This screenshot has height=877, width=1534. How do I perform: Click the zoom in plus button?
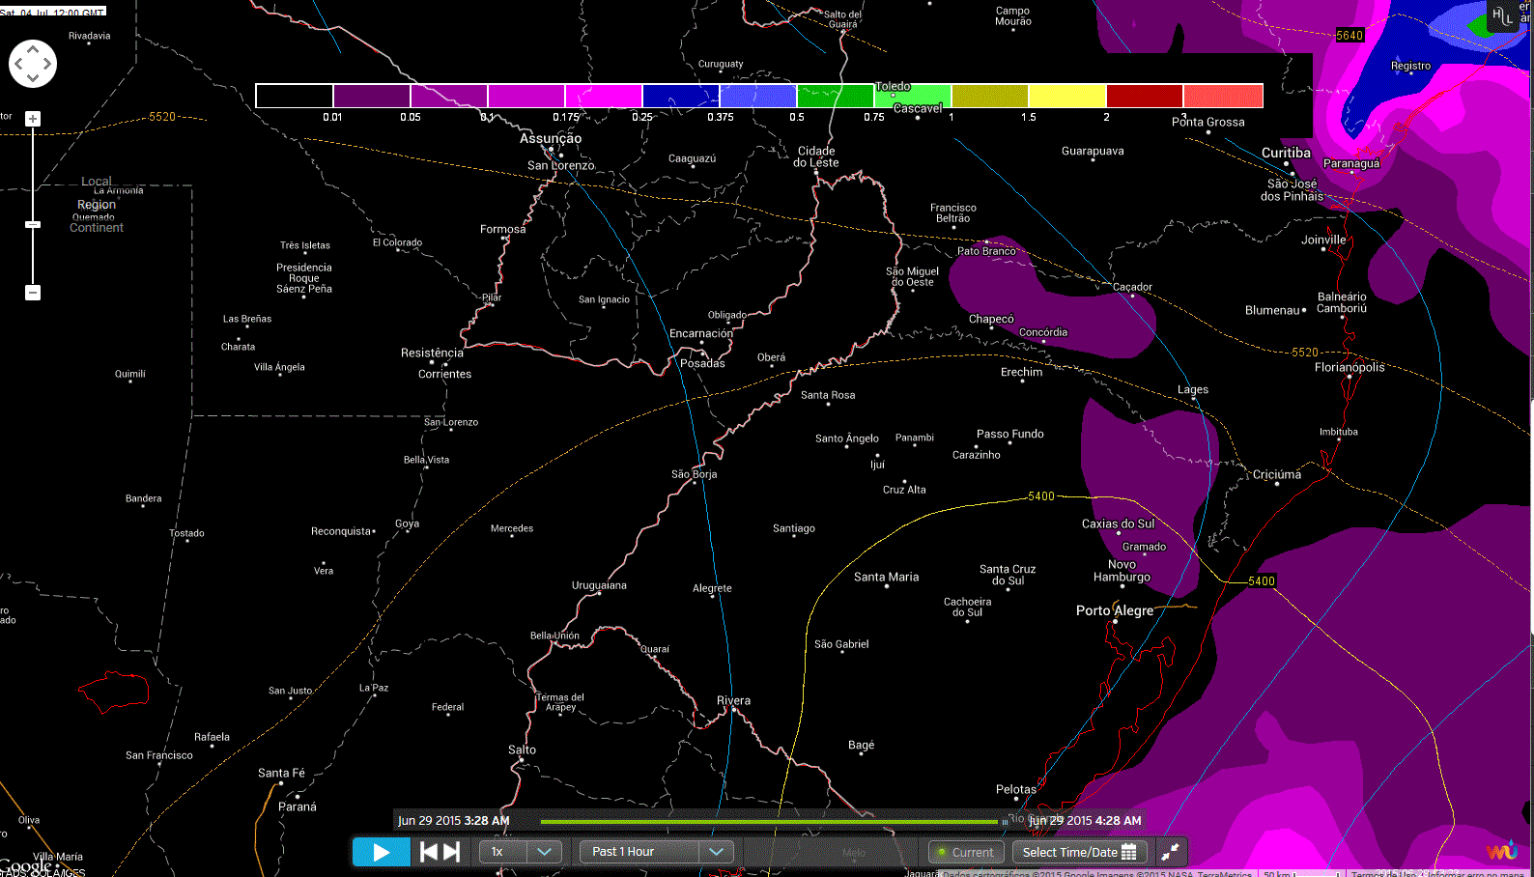pyautogui.click(x=33, y=119)
